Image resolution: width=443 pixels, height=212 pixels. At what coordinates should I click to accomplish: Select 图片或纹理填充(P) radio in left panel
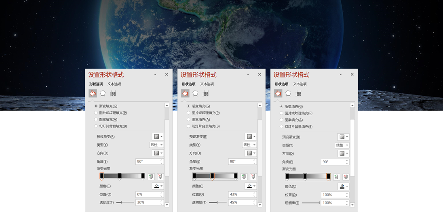tap(96, 113)
